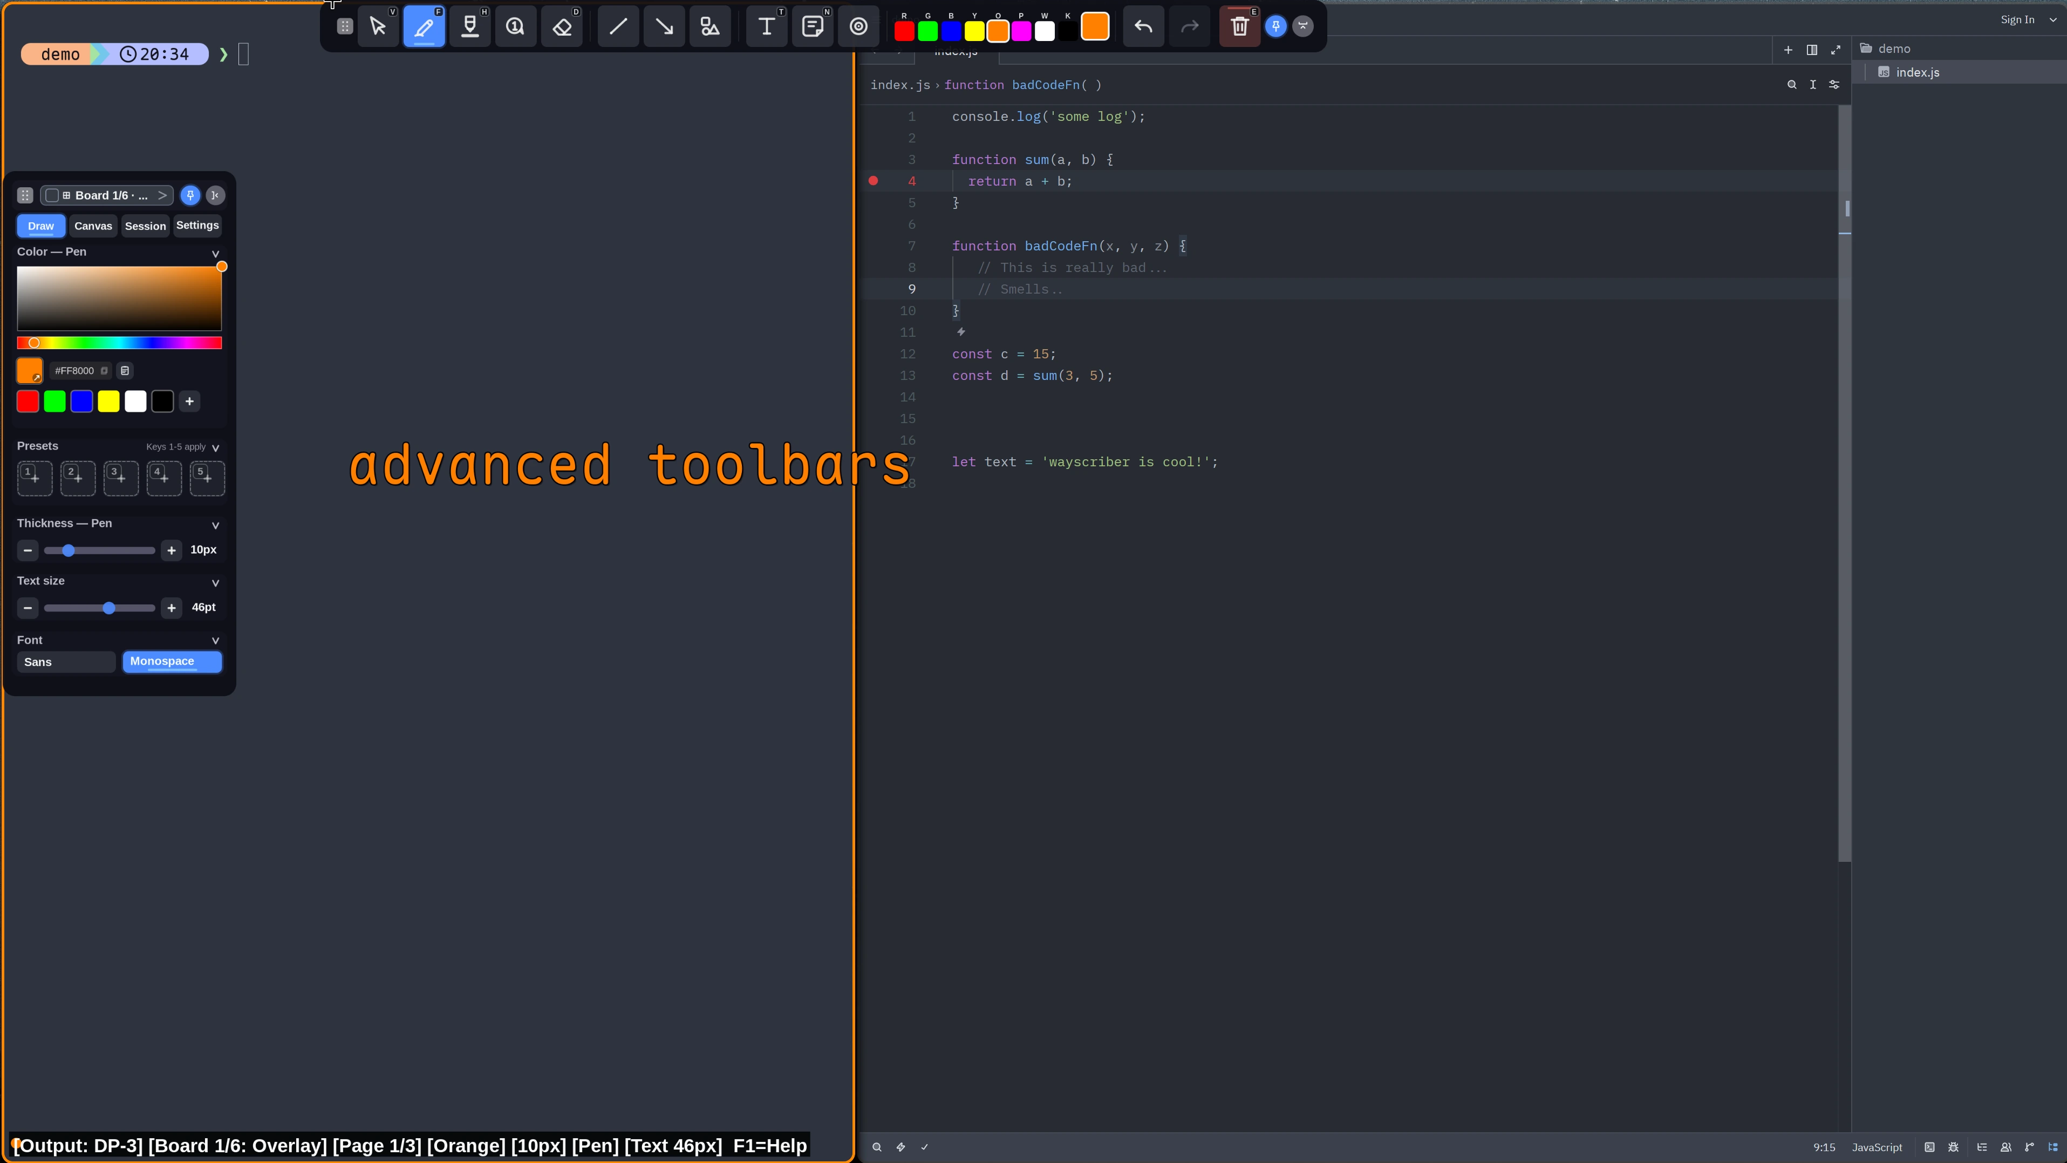Pick the Highlighter marker tool
Screen dimensions: 2067x1163
[470, 26]
